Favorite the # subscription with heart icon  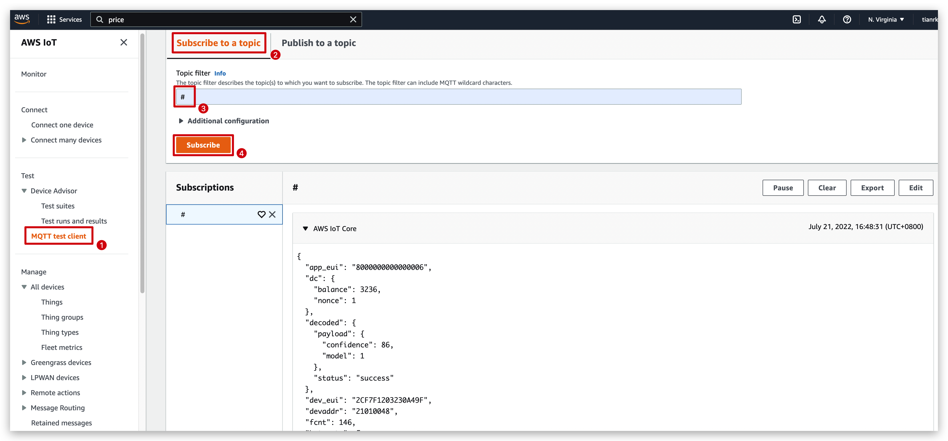click(261, 214)
